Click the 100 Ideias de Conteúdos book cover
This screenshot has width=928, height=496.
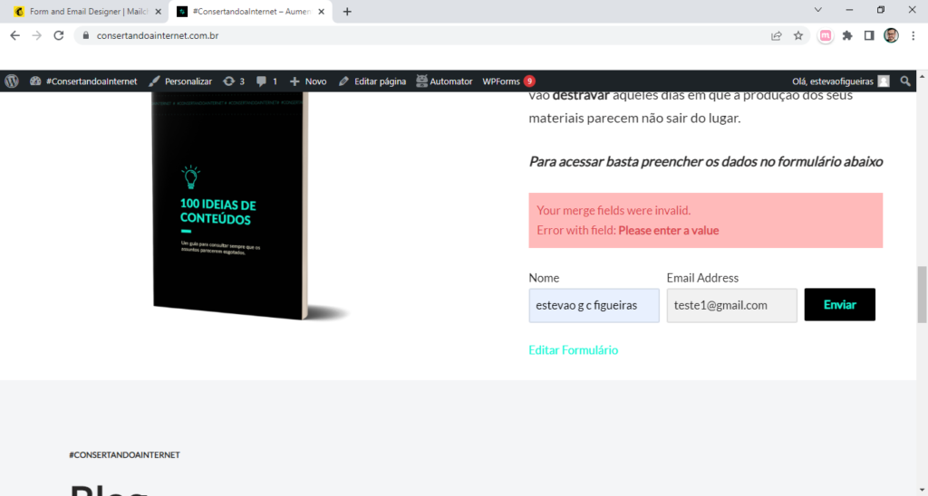231,205
